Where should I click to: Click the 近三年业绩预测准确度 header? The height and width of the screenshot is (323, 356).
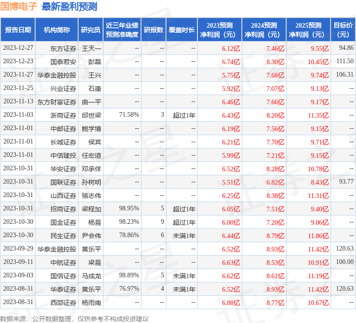tap(122, 30)
